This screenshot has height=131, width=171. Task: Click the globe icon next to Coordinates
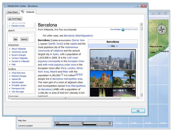[123, 30]
